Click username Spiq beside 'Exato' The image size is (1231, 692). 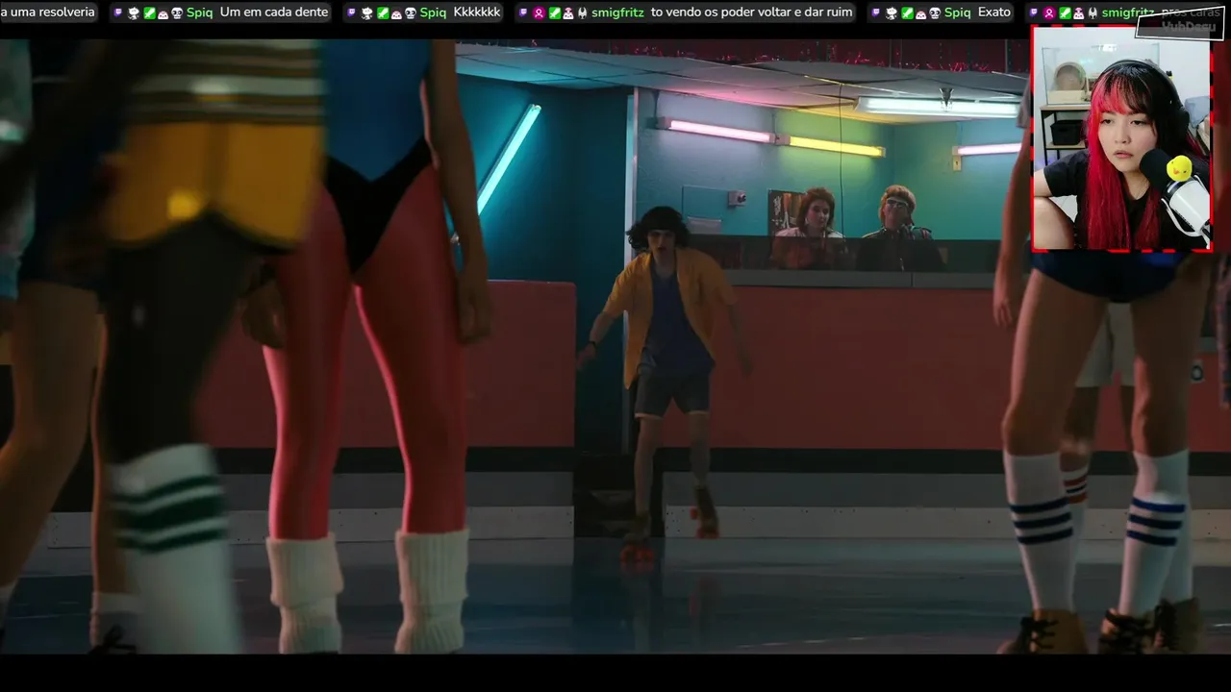[958, 12]
